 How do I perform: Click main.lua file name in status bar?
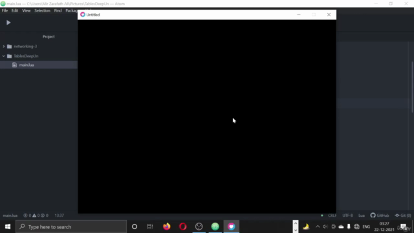click(10, 216)
